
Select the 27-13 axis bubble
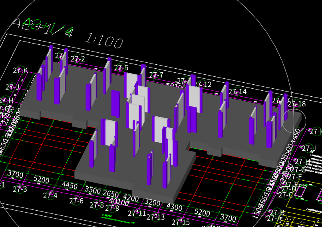155,217
